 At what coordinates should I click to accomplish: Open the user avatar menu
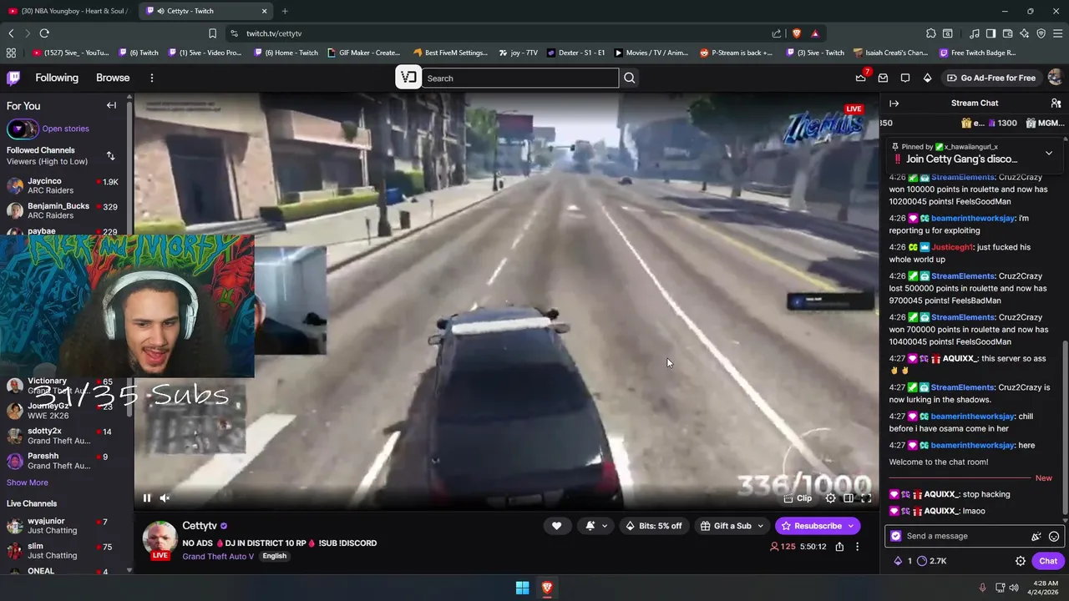tap(1055, 78)
